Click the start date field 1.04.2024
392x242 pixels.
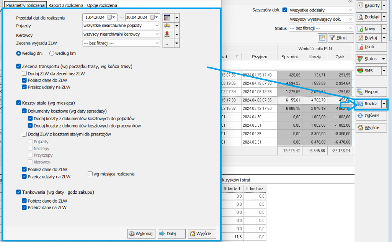pos(95,18)
